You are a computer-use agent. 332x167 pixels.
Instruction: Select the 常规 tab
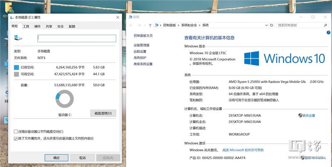[x=15, y=26]
